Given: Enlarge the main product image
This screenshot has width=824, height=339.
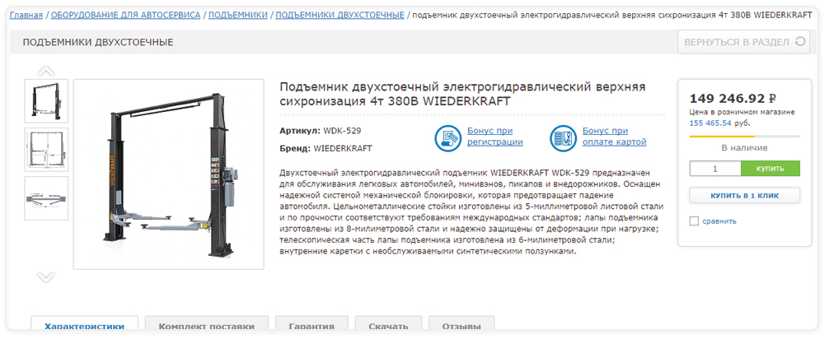Looking at the screenshot, I should point(168,174).
